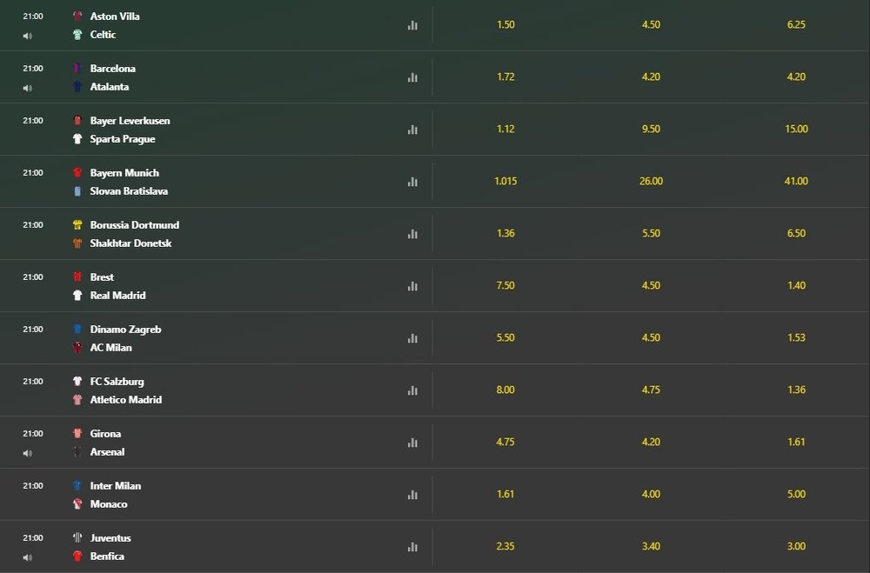Choose Real Madrid win at 1.40
The image size is (870, 573).
(x=796, y=285)
